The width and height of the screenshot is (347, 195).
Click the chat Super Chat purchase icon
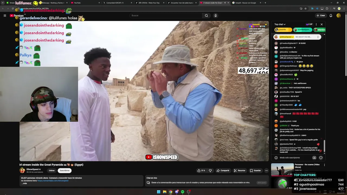pyautogui.click(x=314, y=158)
